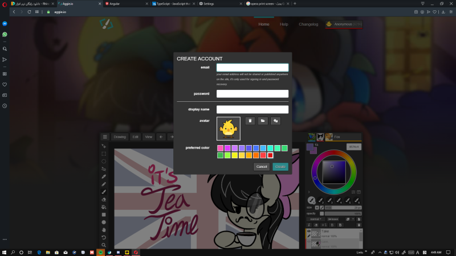
Task: Adjust the brush opacity slider
Action: coord(343,213)
